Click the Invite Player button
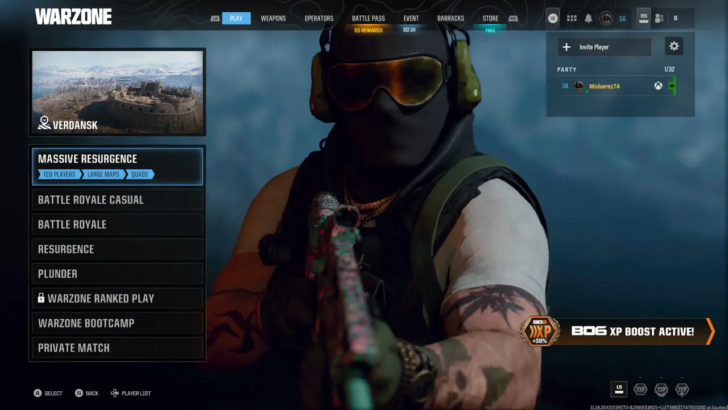The height and width of the screenshot is (410, 728). tap(604, 47)
